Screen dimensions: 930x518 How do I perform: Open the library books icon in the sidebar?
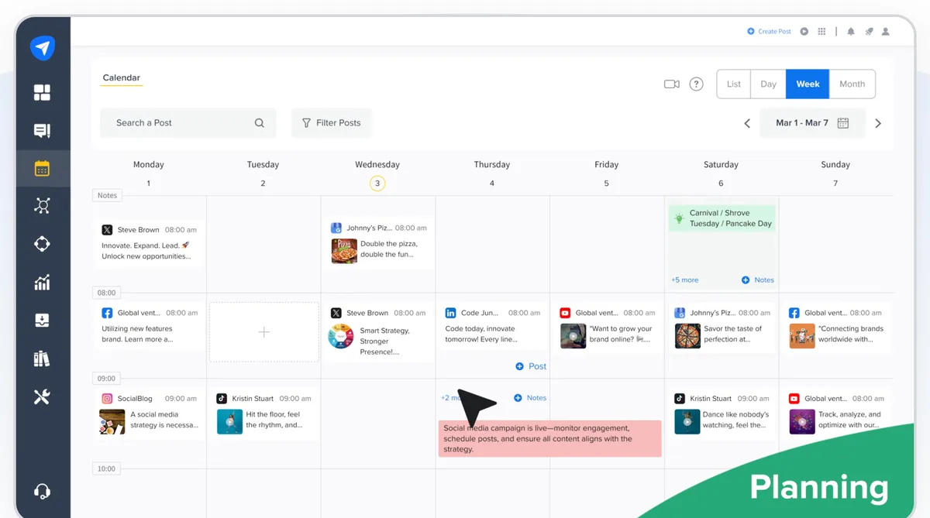tap(43, 358)
